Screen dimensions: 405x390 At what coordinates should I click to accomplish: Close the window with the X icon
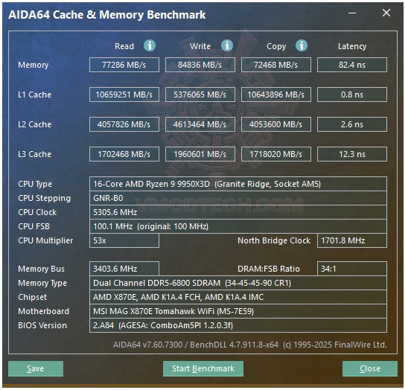386,13
